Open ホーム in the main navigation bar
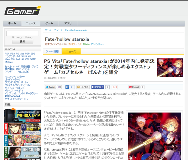 point(12,23)
